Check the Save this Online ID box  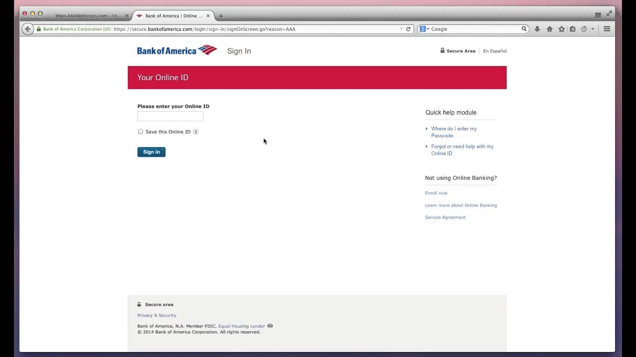(141, 132)
